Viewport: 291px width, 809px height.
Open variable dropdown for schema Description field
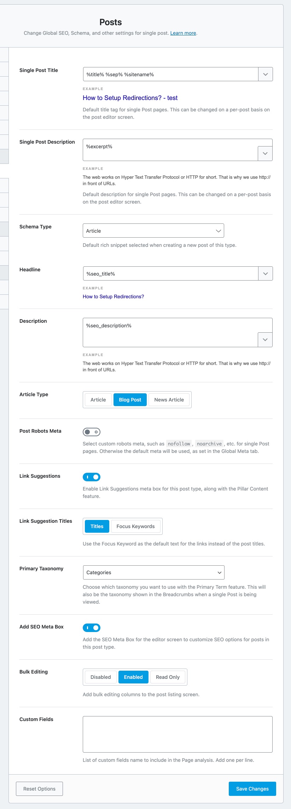point(265,340)
